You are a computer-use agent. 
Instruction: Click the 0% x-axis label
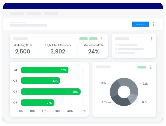21,111
